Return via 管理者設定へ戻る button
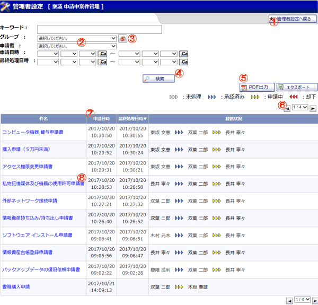Screen dimensions: 318x305 [x=293, y=19]
